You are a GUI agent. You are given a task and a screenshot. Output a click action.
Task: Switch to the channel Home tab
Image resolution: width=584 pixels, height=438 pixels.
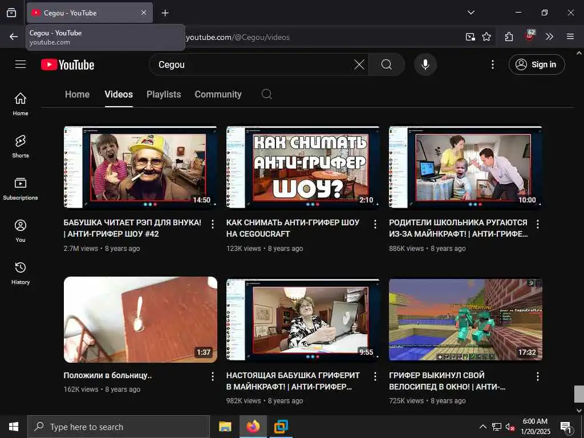click(x=77, y=94)
